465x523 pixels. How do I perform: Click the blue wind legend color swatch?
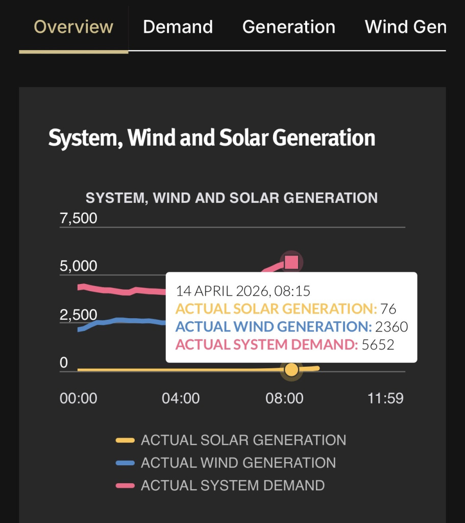pyautogui.click(x=125, y=463)
